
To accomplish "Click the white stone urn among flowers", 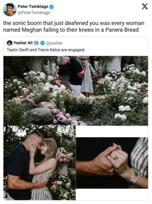I will pos(113,64).
